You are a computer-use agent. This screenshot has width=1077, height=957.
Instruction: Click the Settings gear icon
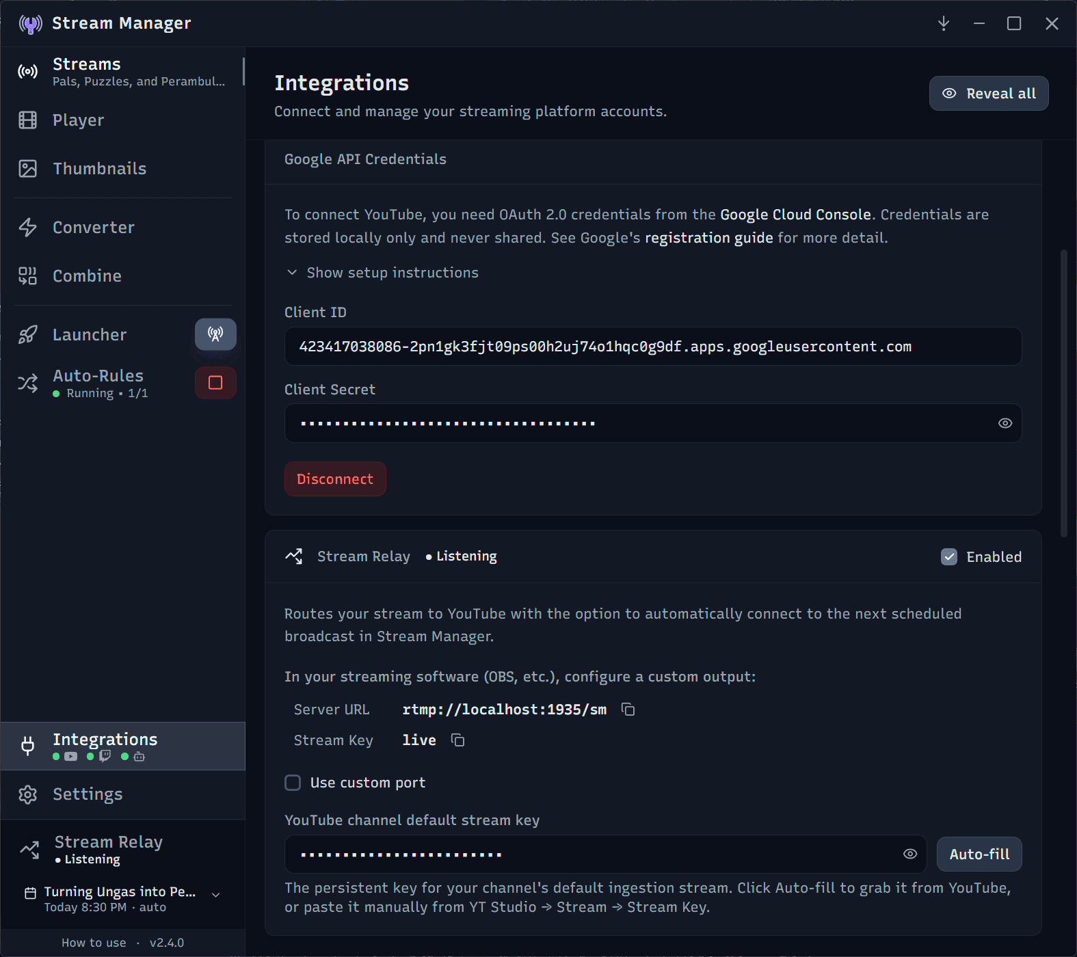[x=28, y=794]
